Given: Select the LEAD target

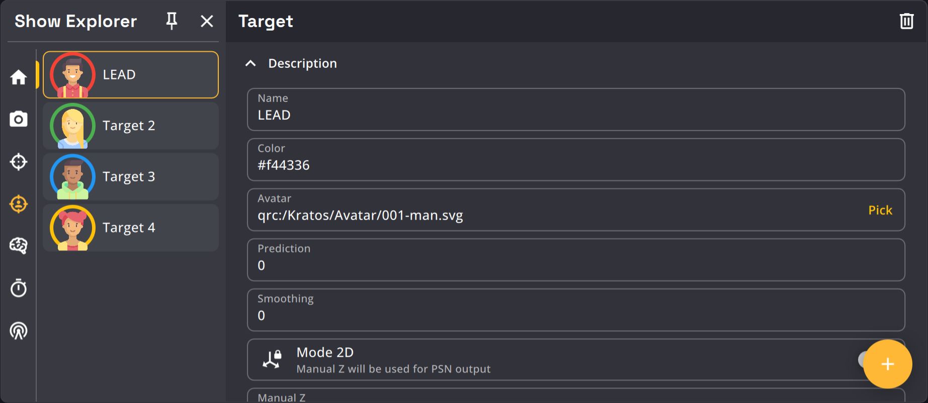Looking at the screenshot, I should [131, 75].
